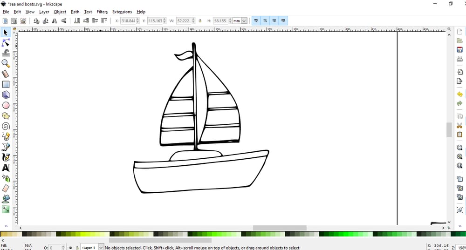Click the green Redo arrow

pyautogui.click(x=459, y=103)
